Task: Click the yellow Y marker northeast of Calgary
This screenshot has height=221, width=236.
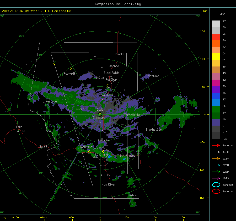Action: click(x=109, y=150)
